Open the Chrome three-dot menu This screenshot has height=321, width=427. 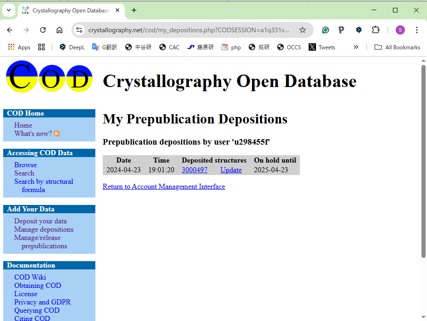pyautogui.click(x=416, y=30)
